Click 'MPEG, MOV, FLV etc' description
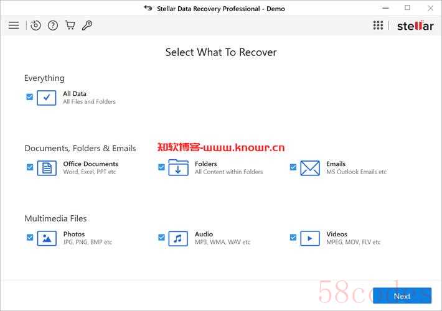 (353, 242)
